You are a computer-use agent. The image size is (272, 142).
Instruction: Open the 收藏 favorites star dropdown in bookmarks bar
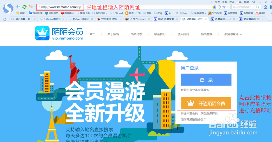(21, 13)
